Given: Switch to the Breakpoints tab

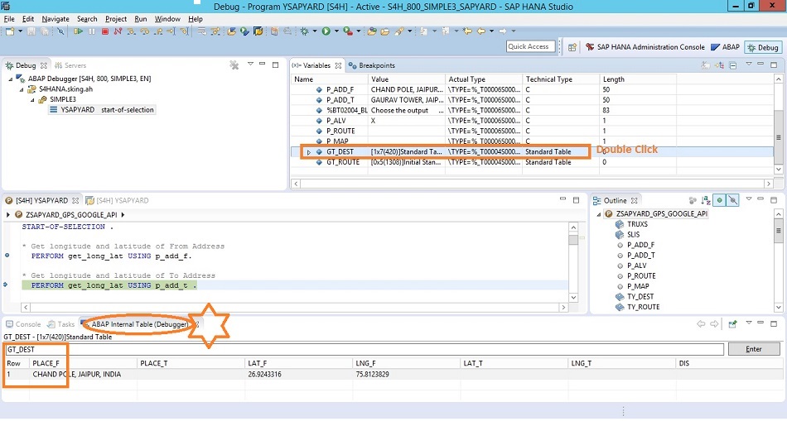Looking at the screenshot, I should pos(371,65).
